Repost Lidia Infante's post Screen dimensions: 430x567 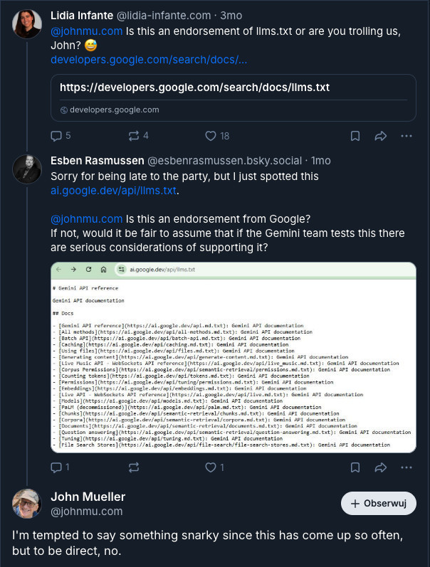133,136
